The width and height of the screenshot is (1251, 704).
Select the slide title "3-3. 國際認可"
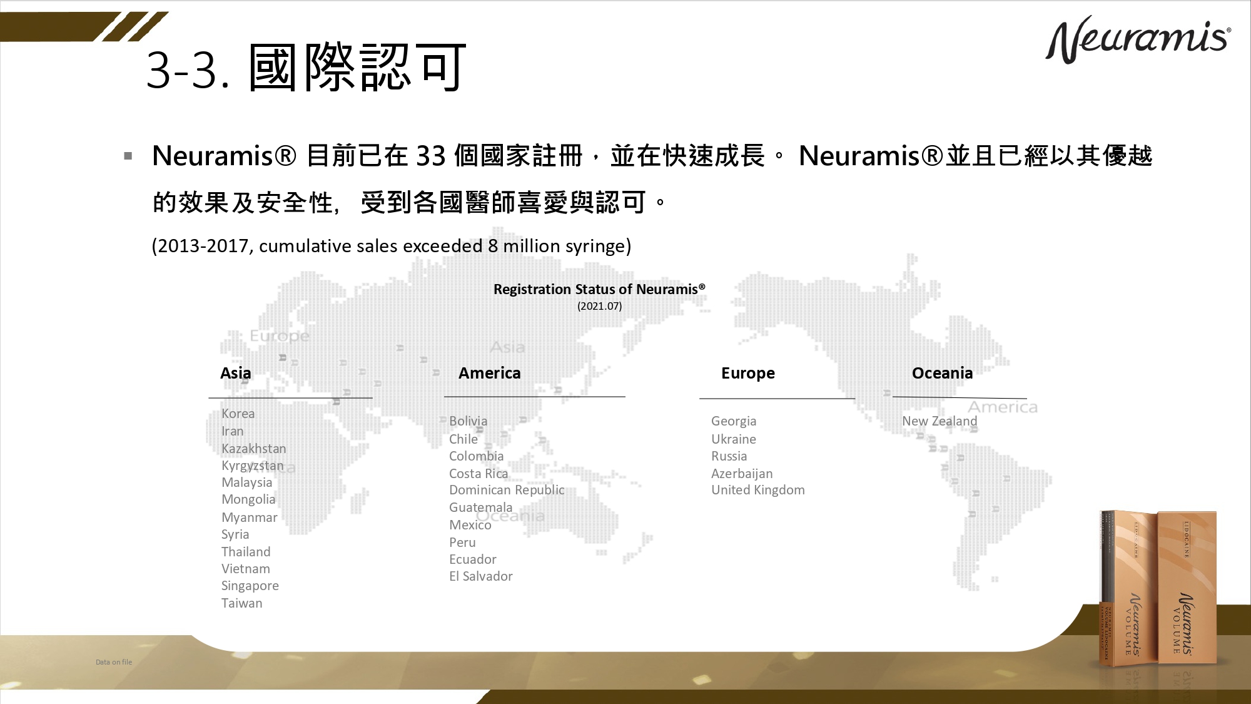point(306,68)
